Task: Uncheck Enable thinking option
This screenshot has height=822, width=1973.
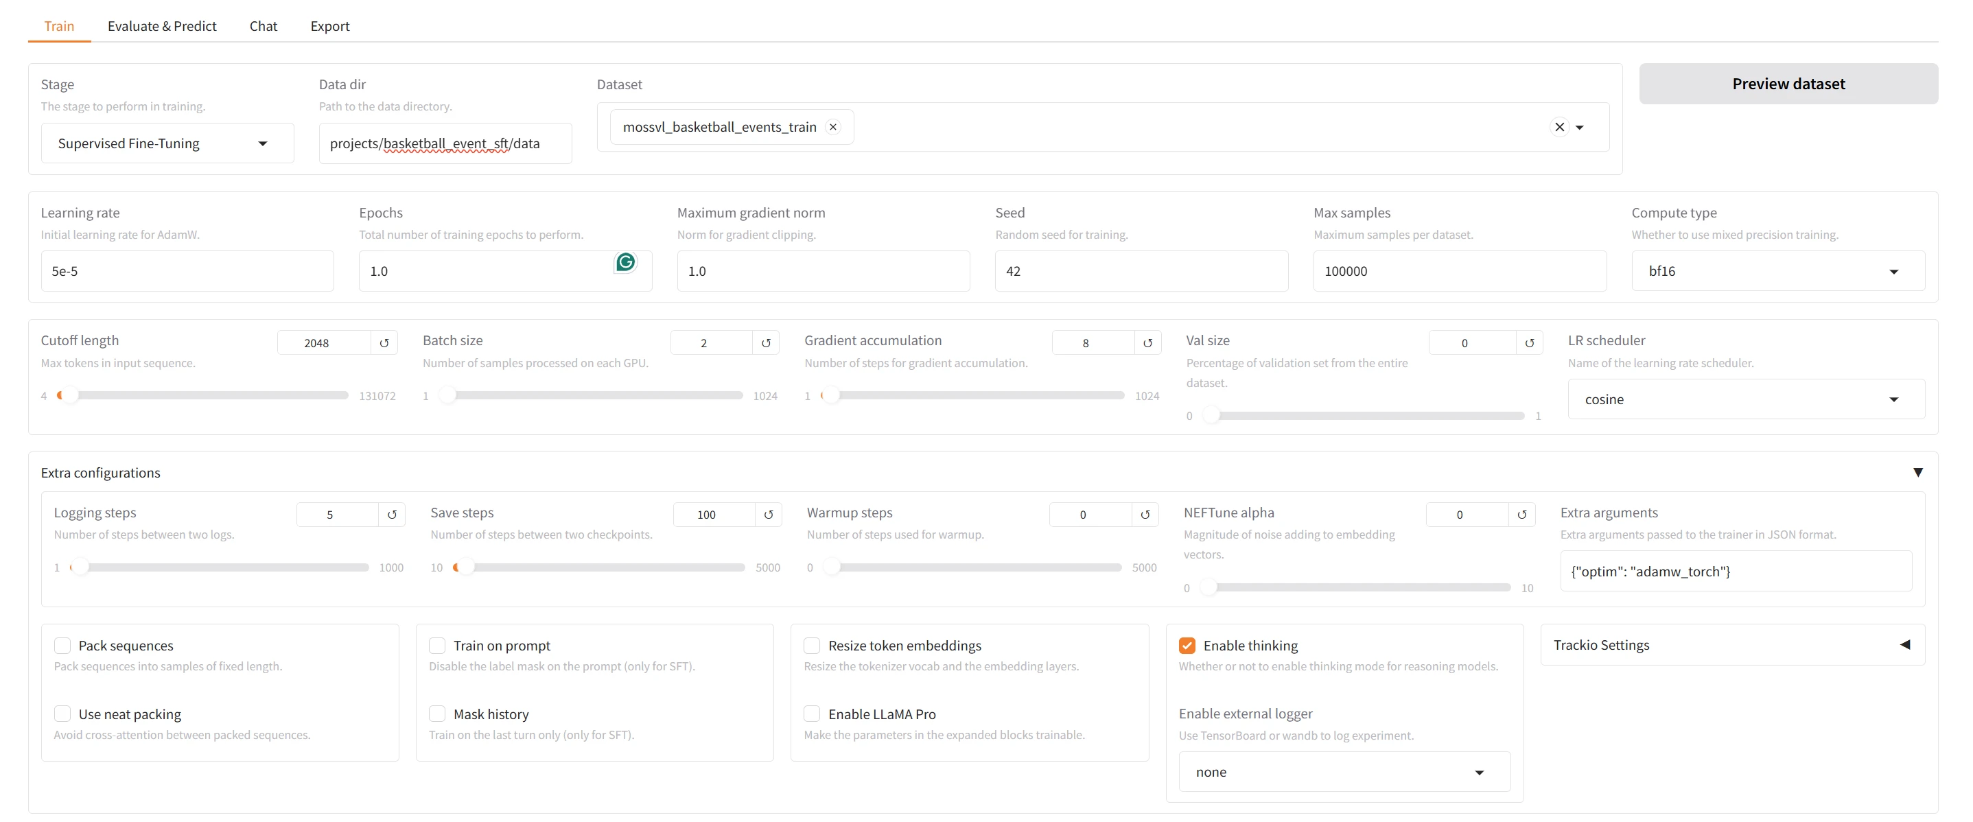Action: (x=1187, y=645)
